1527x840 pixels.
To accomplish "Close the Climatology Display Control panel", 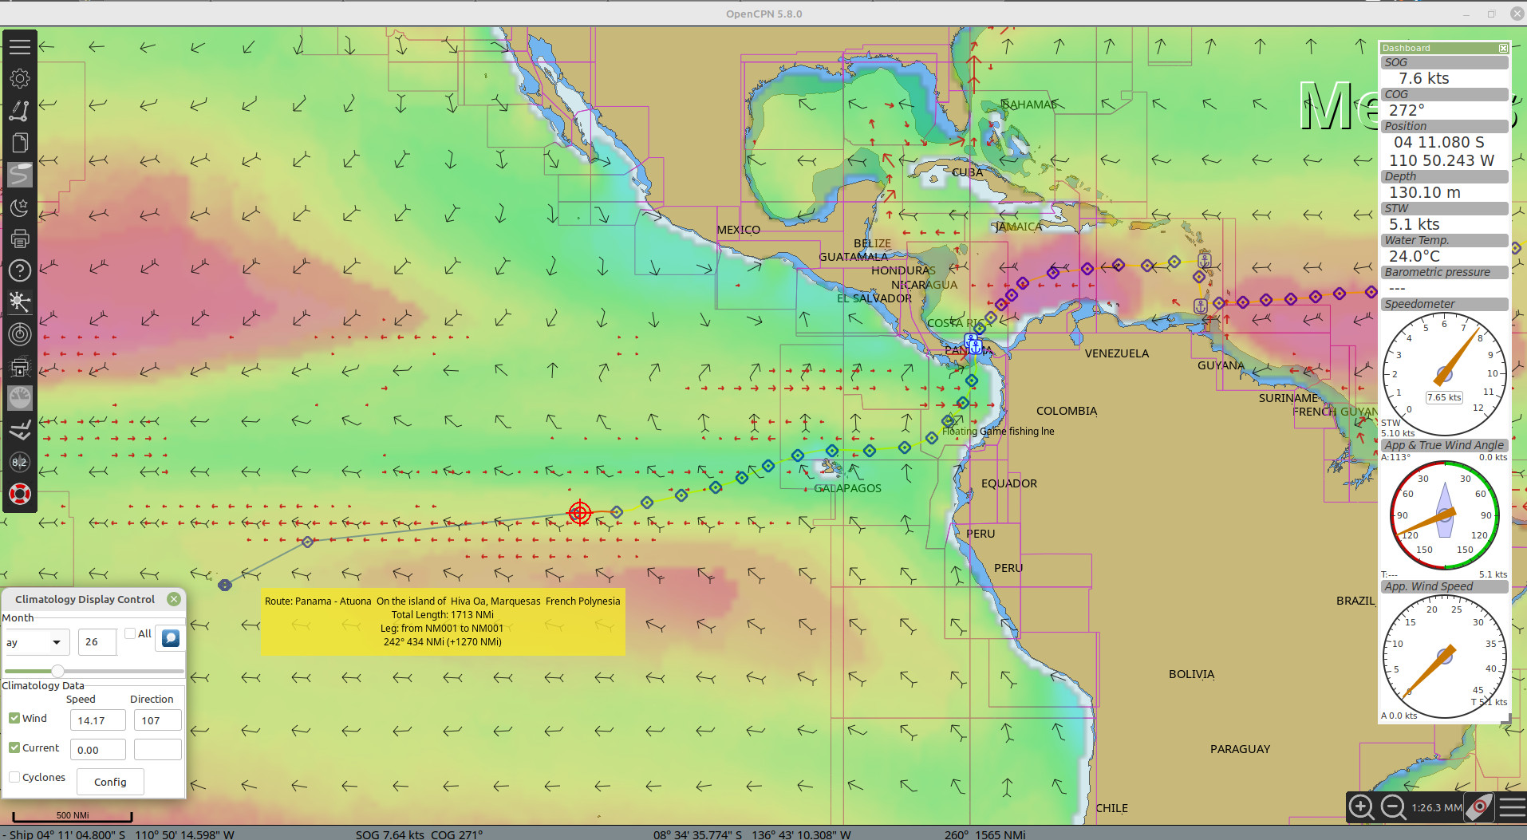I will coord(174,599).
